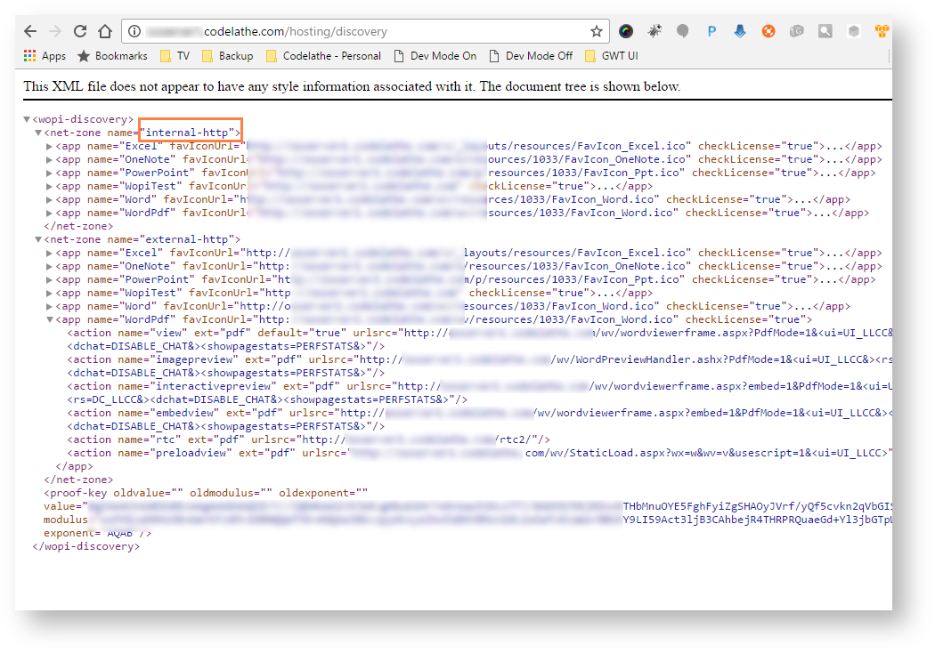The image size is (935, 653).
Task: Click the bug-shaped extension icon
Action: 654,31
